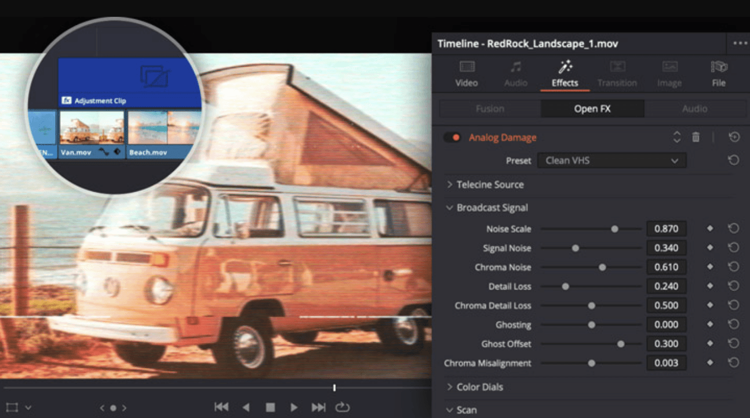Toggle the Chroma Noise keyframe diamond
The width and height of the screenshot is (750, 418).
(x=710, y=267)
